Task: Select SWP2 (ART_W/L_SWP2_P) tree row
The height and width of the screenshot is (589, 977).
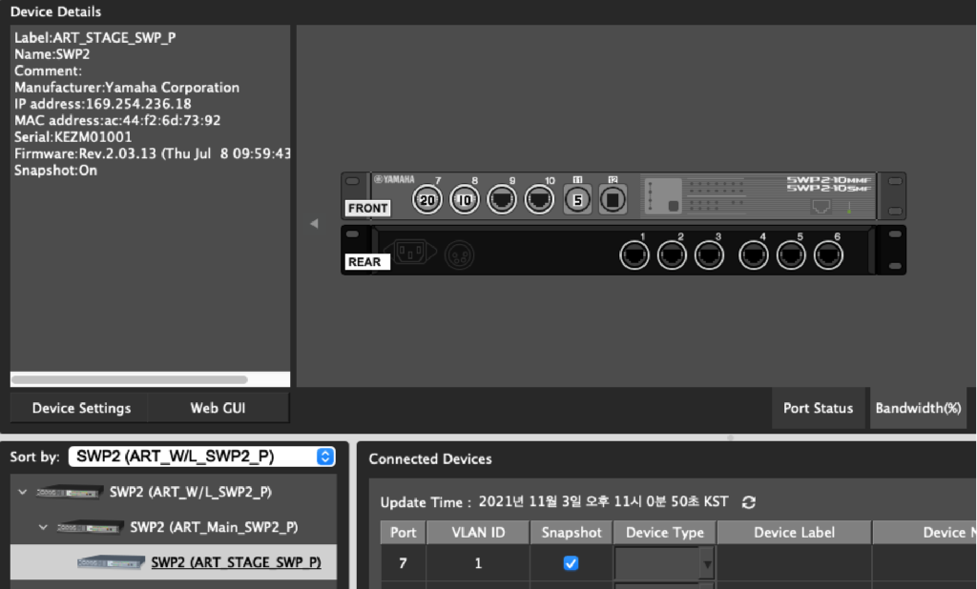Action: click(174, 492)
